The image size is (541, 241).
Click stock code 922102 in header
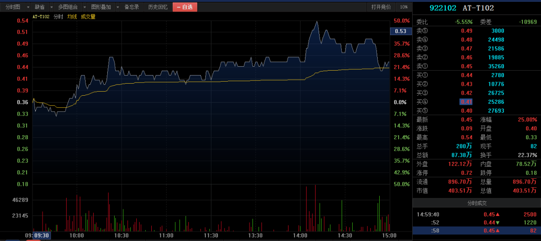tap(443, 8)
